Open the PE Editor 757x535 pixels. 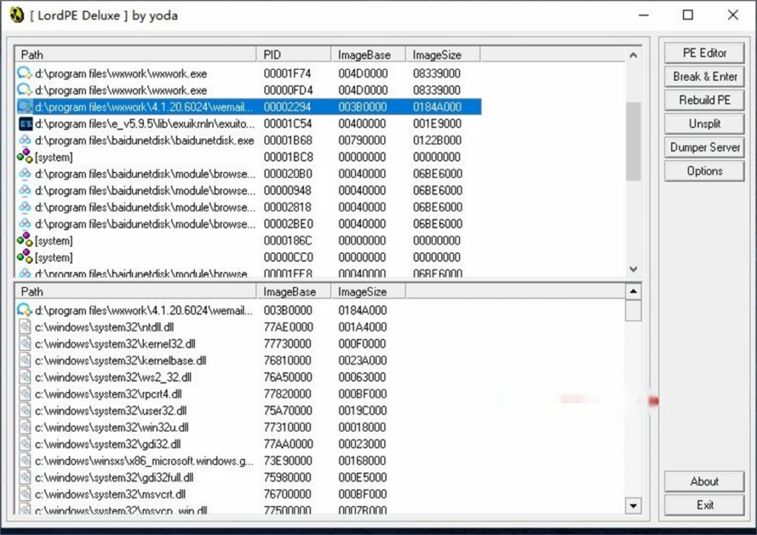(704, 53)
